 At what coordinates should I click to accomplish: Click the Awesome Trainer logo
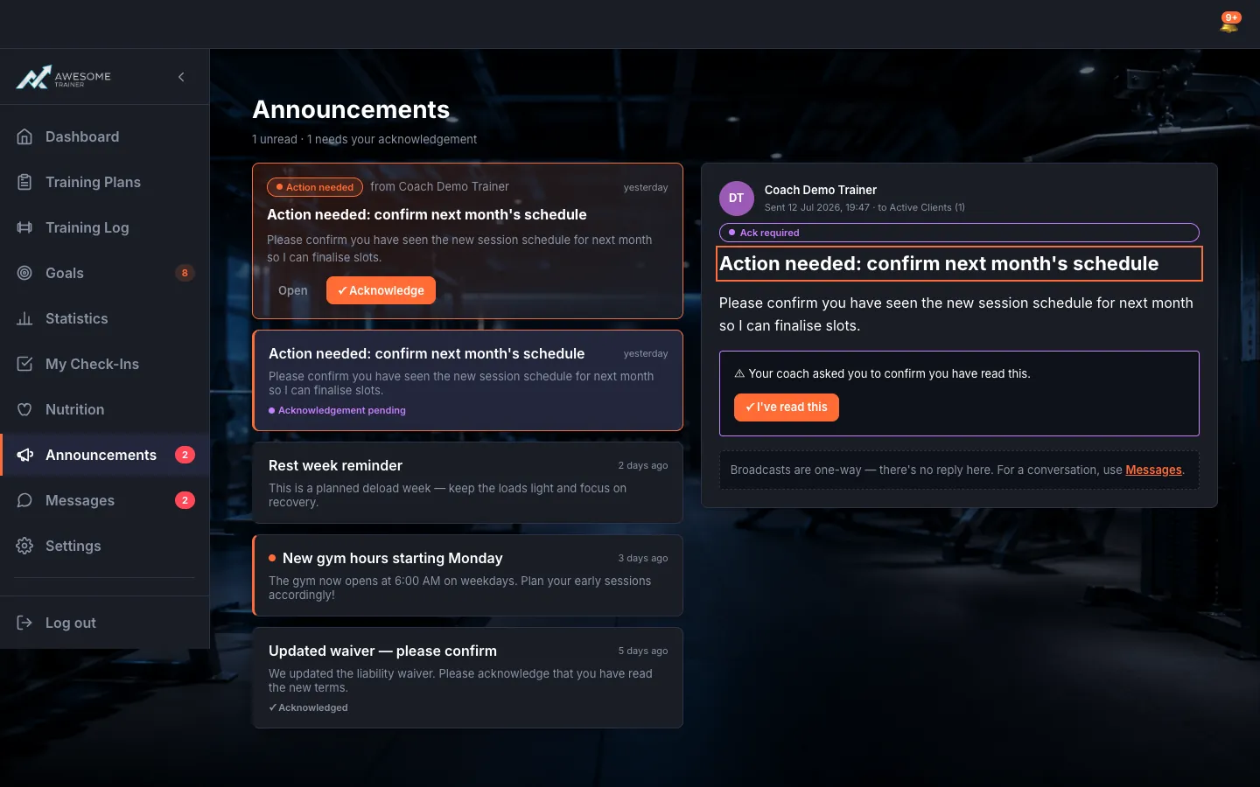[x=64, y=78]
